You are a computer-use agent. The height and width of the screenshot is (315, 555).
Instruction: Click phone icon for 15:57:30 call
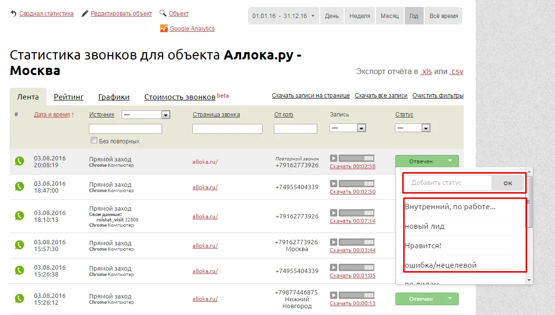[x=20, y=245]
